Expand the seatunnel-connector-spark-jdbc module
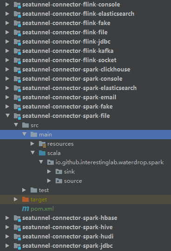Image resolution: width=171 pixels, height=251 pixels. (x=7, y=246)
